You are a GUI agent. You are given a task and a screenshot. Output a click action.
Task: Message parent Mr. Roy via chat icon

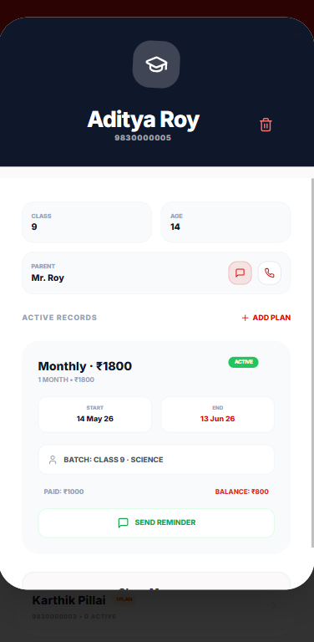point(240,273)
